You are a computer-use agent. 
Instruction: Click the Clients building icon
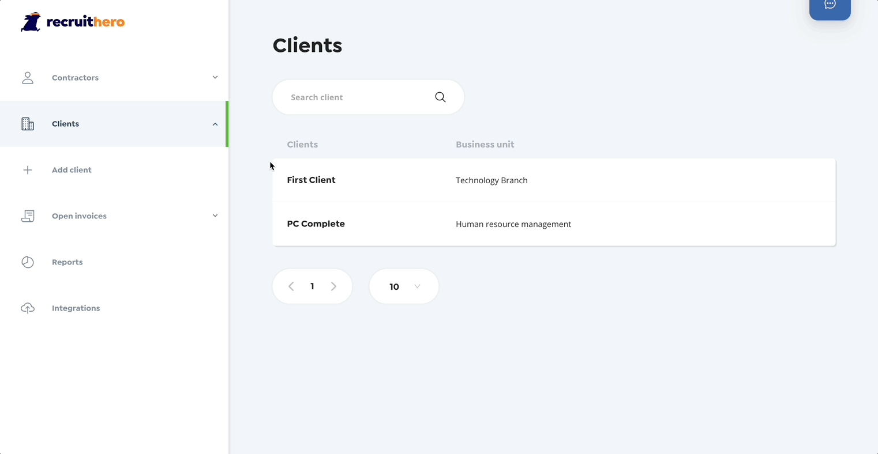(x=28, y=124)
